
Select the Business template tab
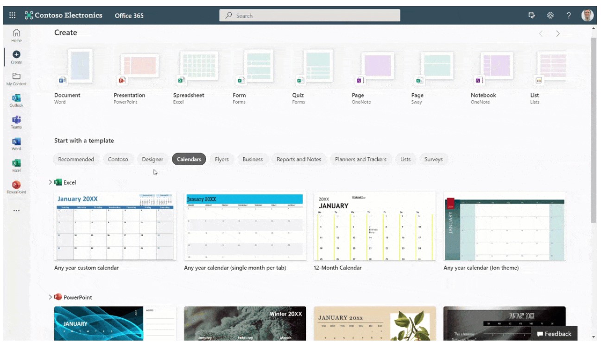coord(253,159)
